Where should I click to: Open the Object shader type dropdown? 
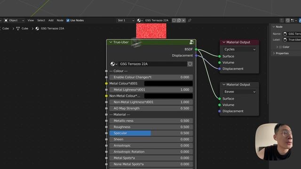pyautogui.click(x=15, y=20)
